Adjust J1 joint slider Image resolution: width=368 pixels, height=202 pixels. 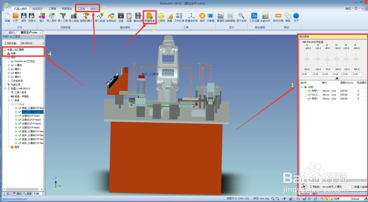[x=307, y=59]
